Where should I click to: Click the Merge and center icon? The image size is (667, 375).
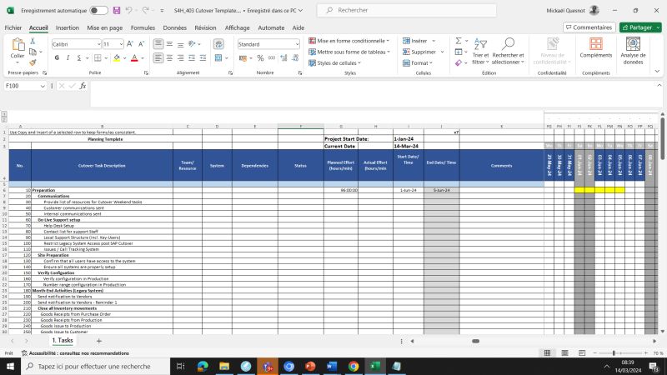218,57
